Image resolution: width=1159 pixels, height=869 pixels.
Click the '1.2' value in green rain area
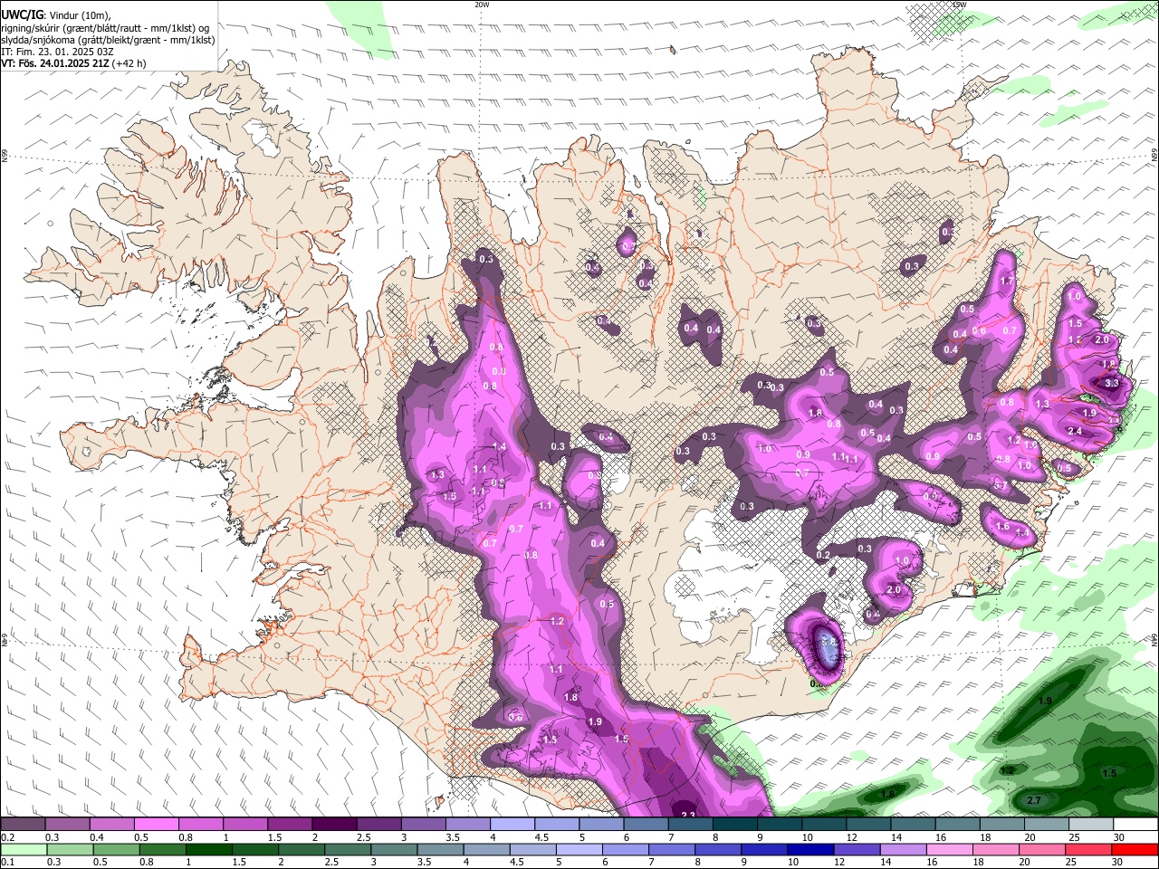[1007, 770]
